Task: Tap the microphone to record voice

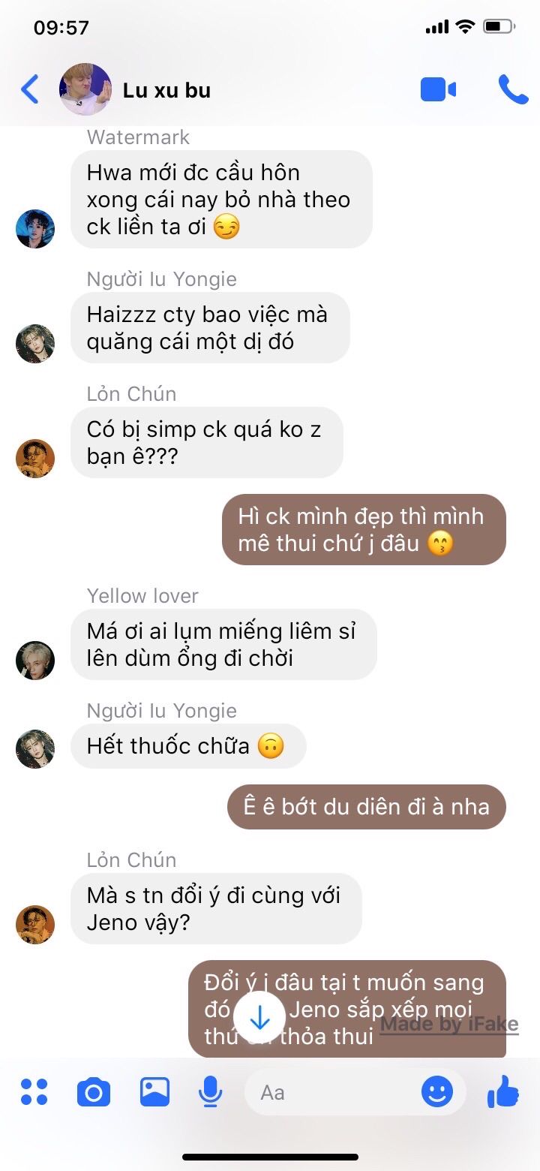Action: click(211, 1091)
